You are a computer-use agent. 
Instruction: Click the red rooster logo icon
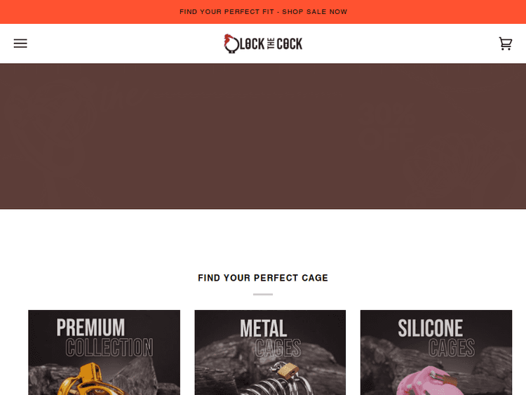pyautogui.click(x=231, y=43)
